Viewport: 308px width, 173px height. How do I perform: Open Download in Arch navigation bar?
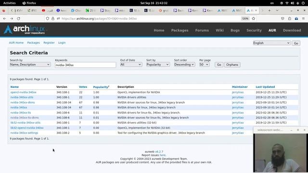point(292,30)
